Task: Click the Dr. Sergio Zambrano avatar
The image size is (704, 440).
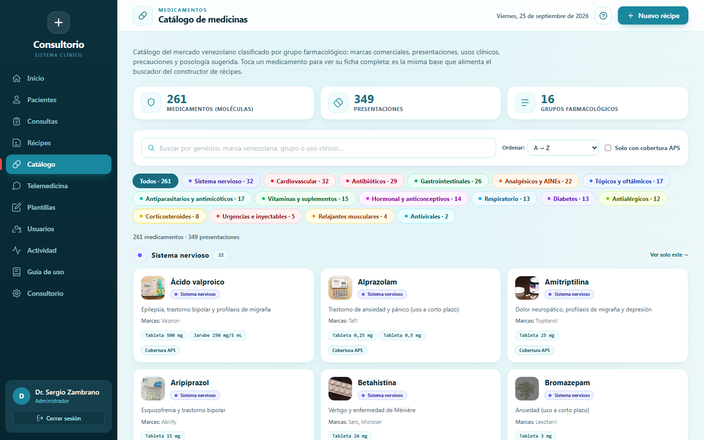Action: tap(22, 396)
